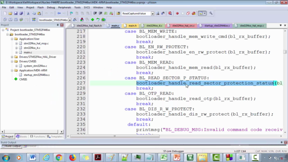Image resolution: width=288 pixels, height=162 pixels.
Task: Switch to stm32f4xx_hal_flash.h tab
Action: (87, 26)
